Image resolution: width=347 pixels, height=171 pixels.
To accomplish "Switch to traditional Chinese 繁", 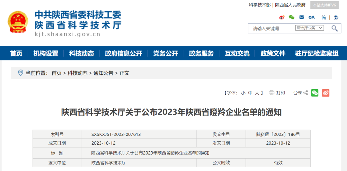I will [x=336, y=17].
